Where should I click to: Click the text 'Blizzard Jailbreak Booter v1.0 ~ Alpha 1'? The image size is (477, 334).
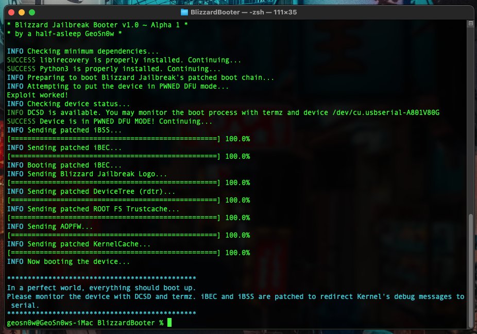click(97, 25)
